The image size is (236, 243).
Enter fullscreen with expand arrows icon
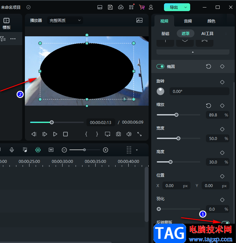click(139, 134)
